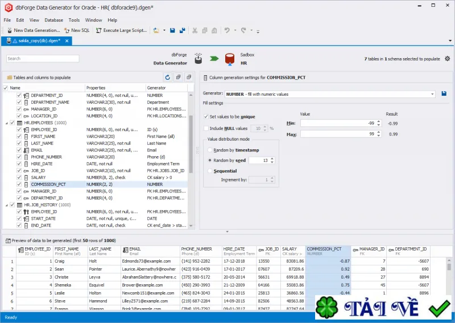Screen dimensions: 455x323
Task: Close the sakila_copy(db).dgen tab
Action: pos(67,40)
